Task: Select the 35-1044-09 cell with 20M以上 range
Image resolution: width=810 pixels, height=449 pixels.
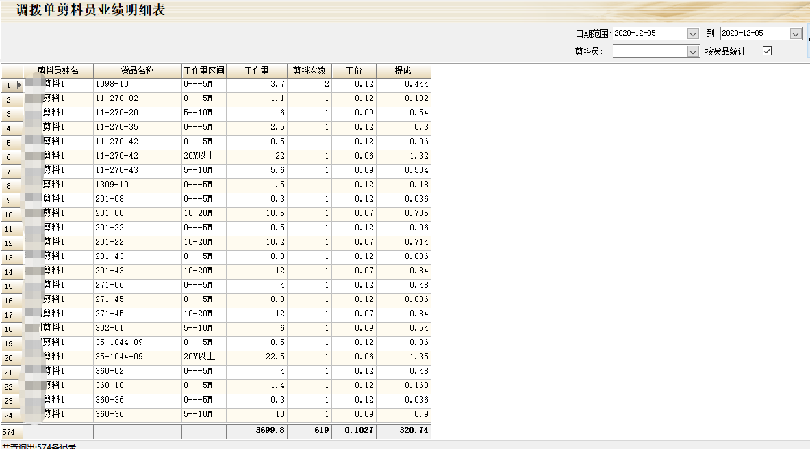Action: pyautogui.click(x=137, y=357)
